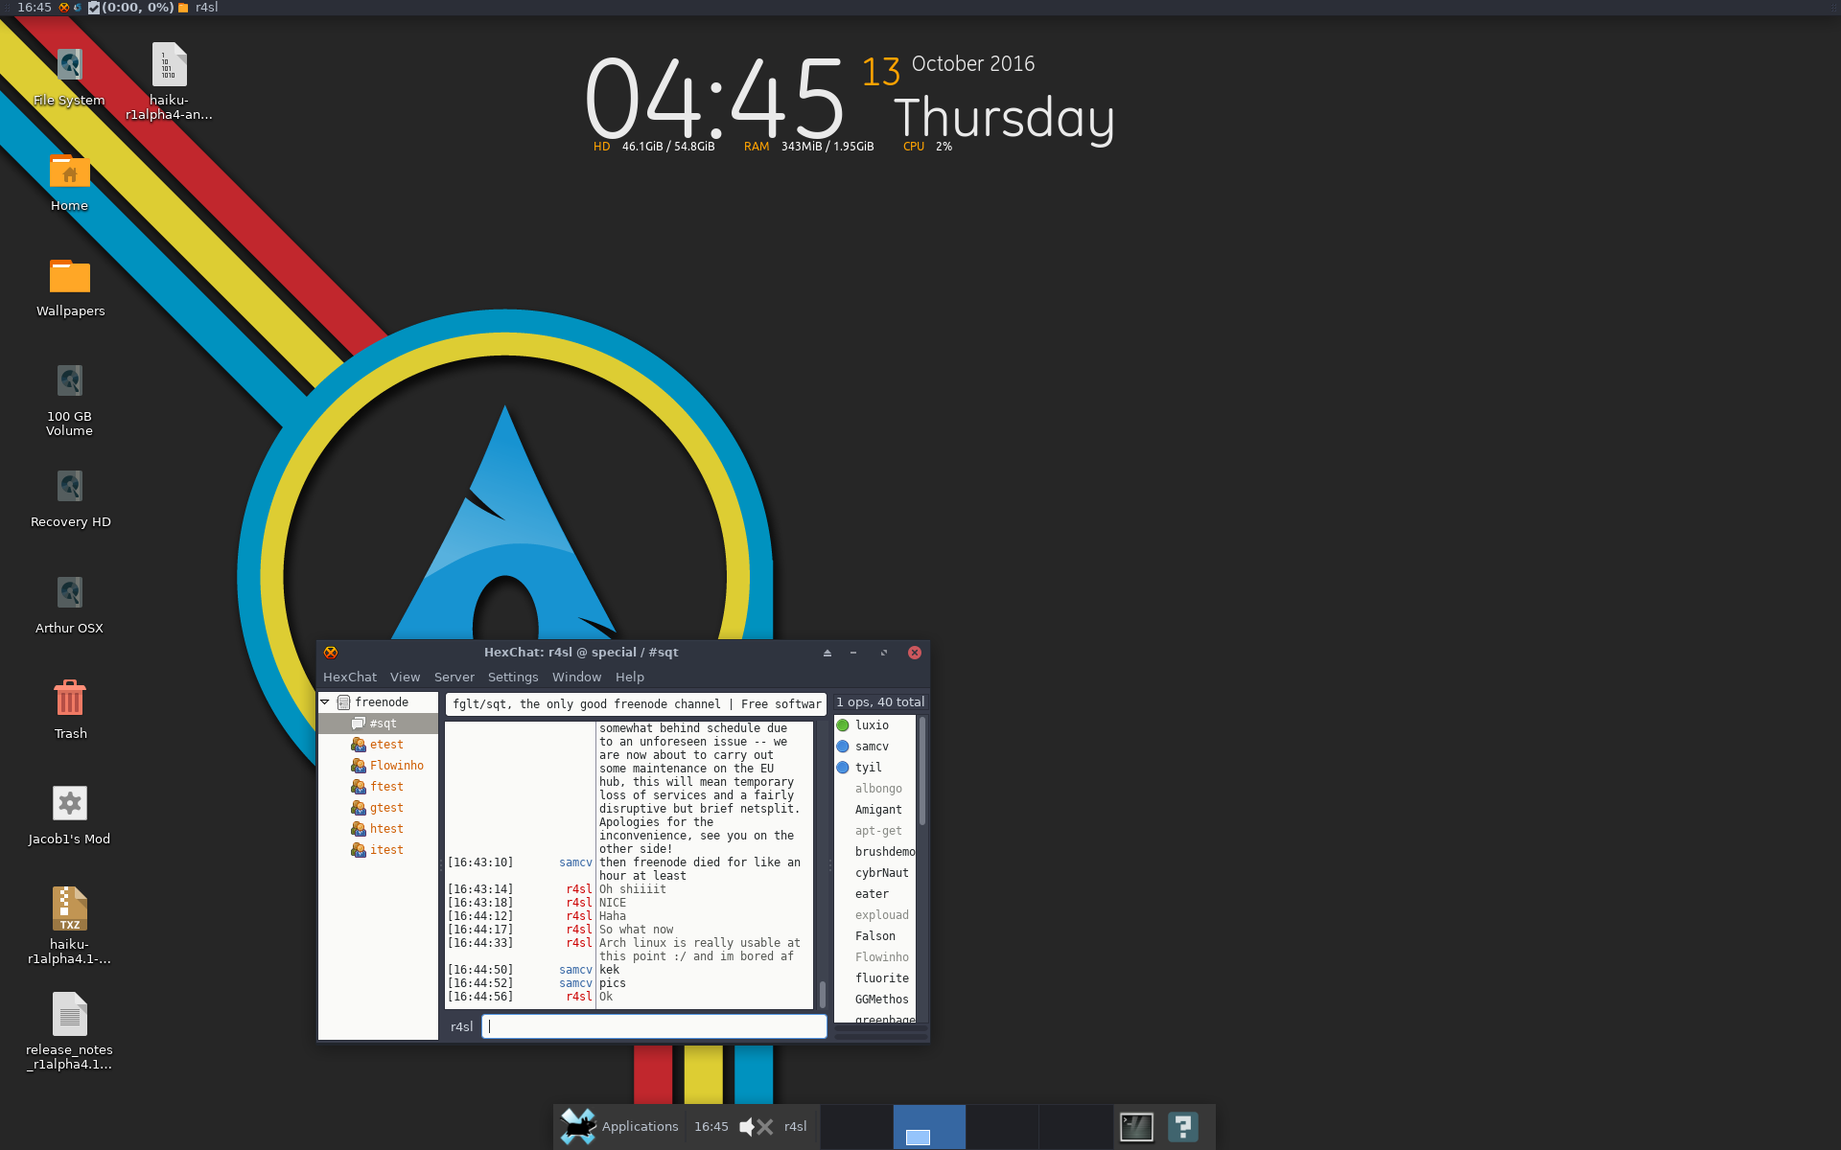Click the channel topic text field
The width and height of the screenshot is (1841, 1150).
pyautogui.click(x=636, y=704)
